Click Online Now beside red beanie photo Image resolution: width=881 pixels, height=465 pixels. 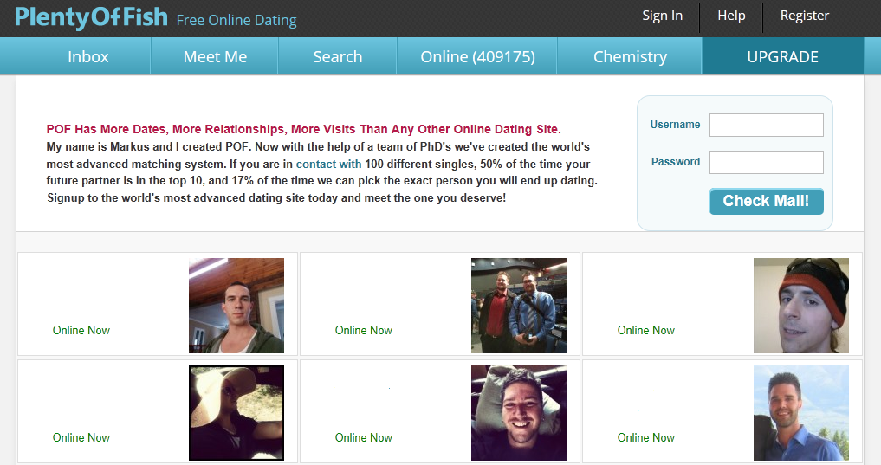646,330
